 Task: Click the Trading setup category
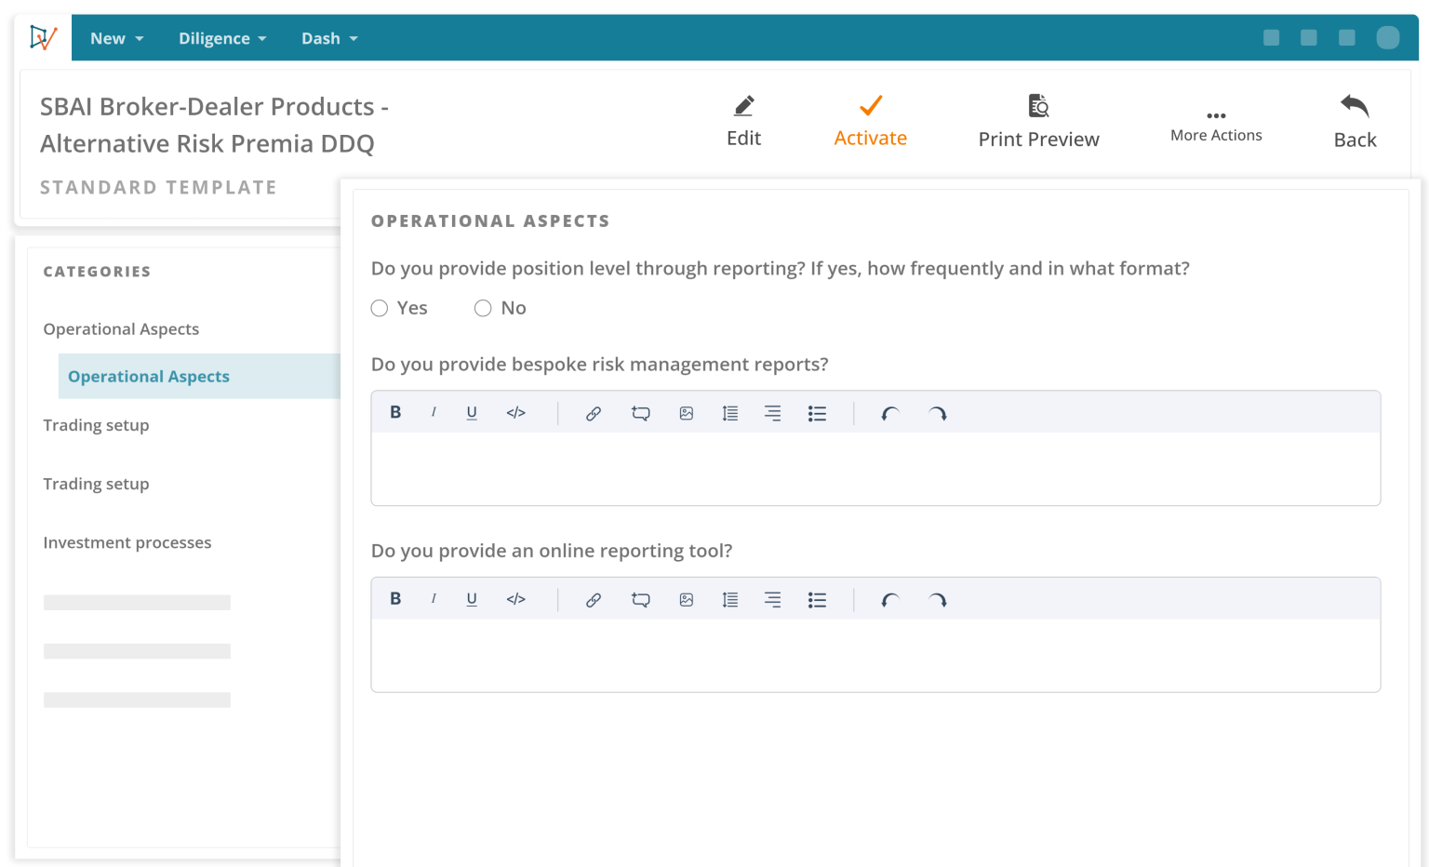point(96,425)
